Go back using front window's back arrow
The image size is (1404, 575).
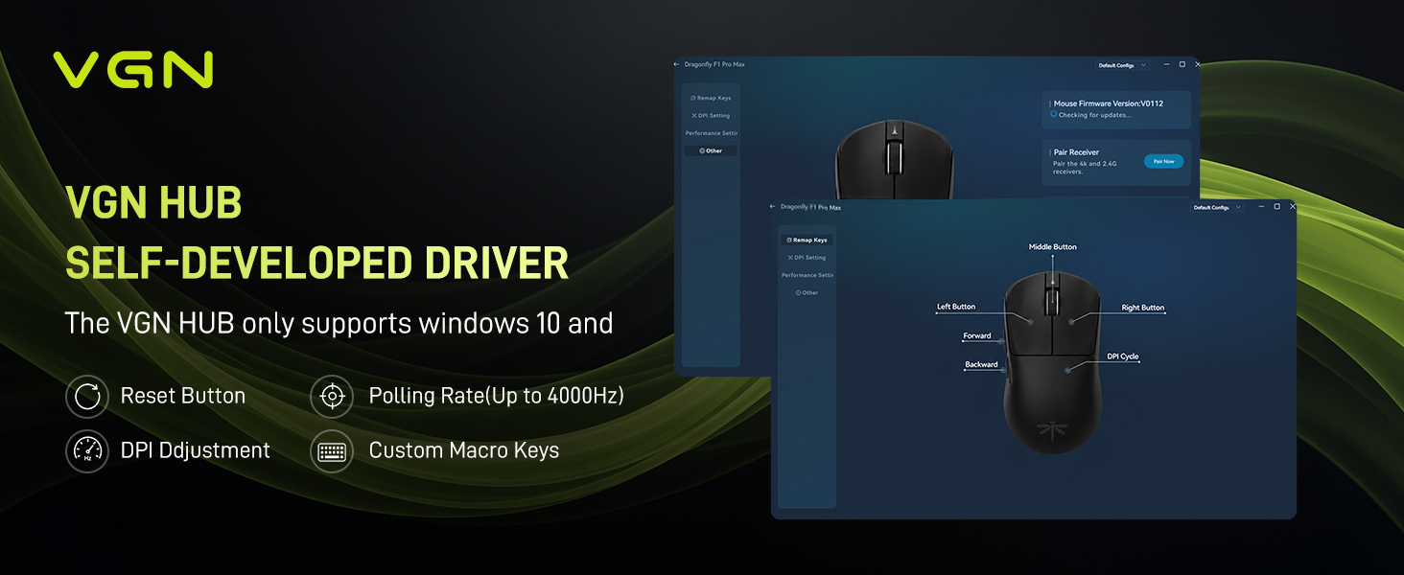[x=772, y=207]
